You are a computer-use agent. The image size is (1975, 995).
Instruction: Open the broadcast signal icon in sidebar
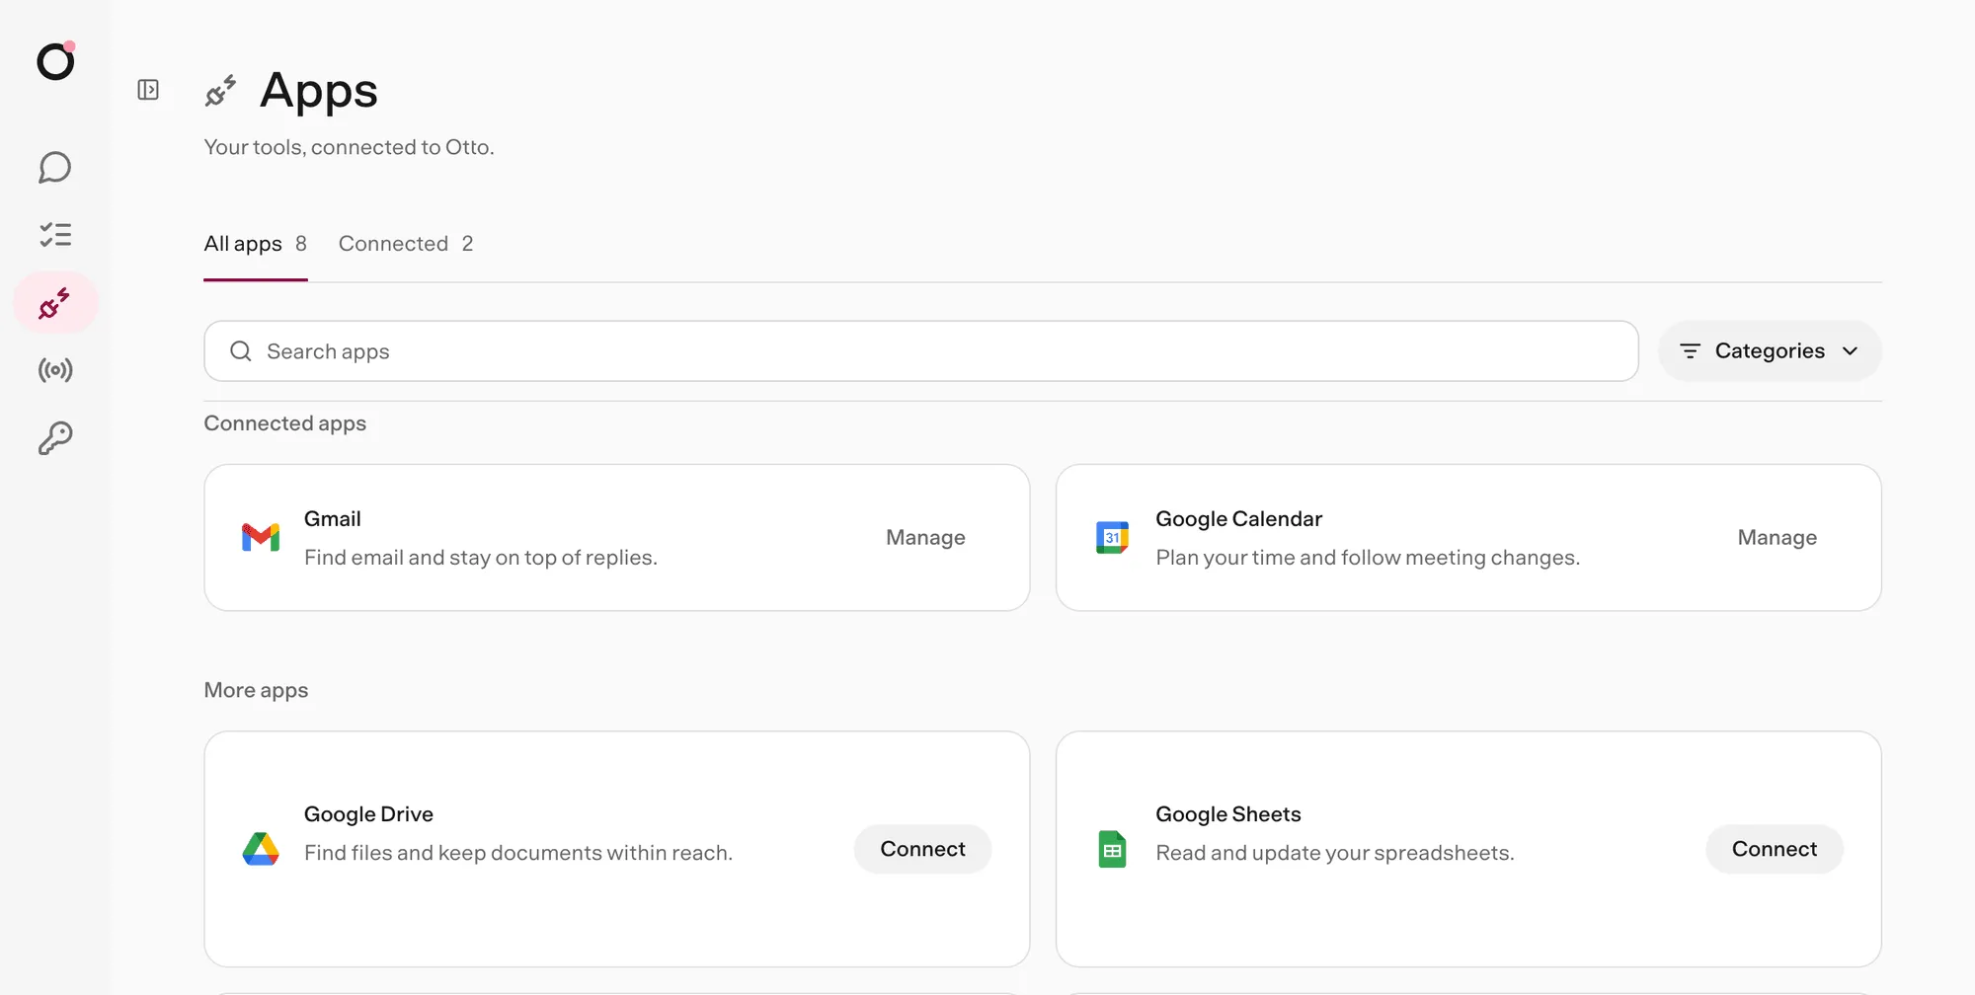[55, 370]
